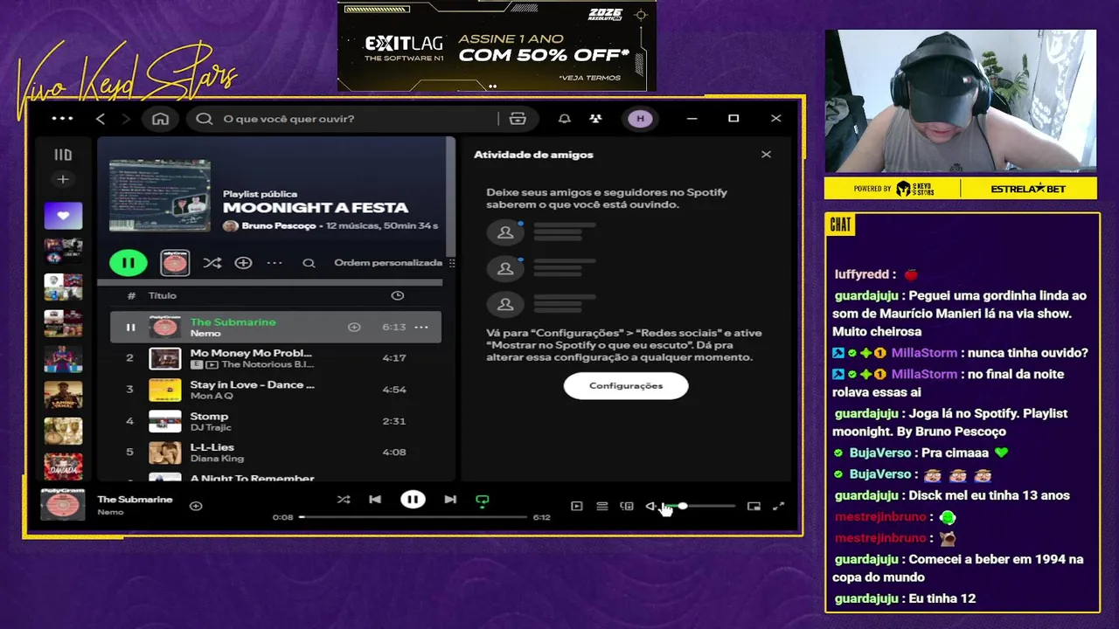This screenshot has width=1119, height=629.
Task: Open artist Mon A Q link
Action: (x=212, y=396)
